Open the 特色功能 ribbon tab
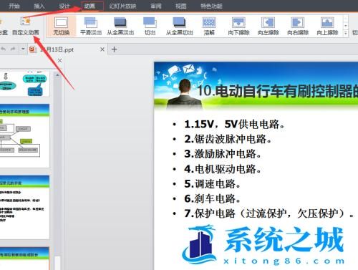Viewport: 358px width, 270px height. click(211, 6)
